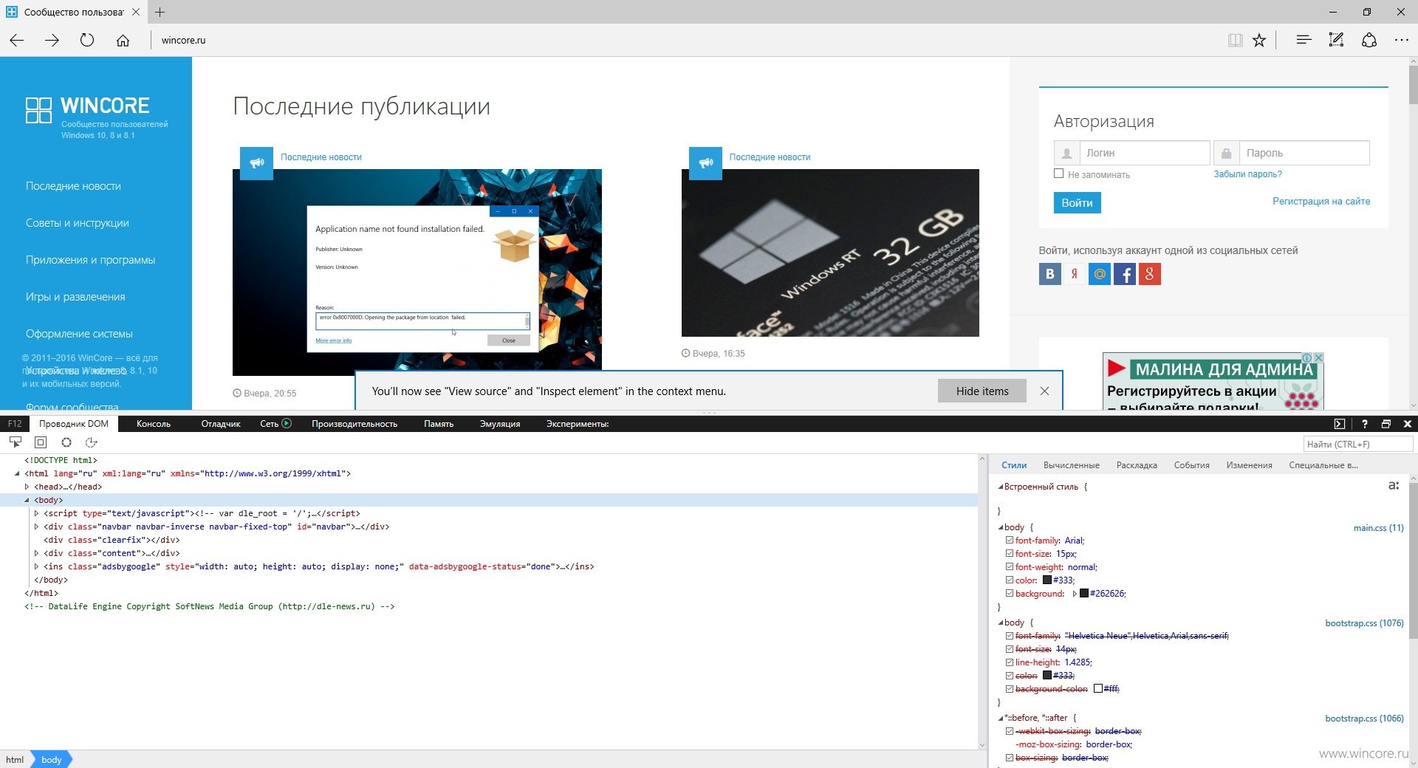Expand the script element node
The image size is (1418, 768).
(36, 513)
